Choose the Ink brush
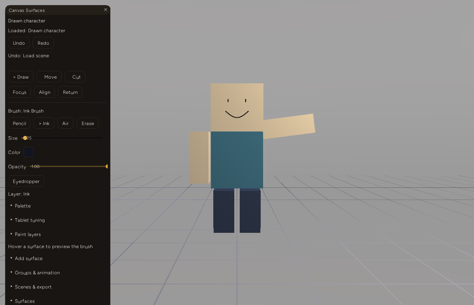This screenshot has height=305, width=474. click(x=44, y=123)
